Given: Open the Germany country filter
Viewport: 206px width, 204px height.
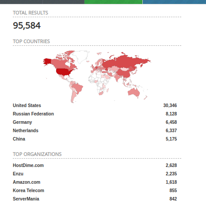Looking at the screenshot, I should (x=23, y=122).
